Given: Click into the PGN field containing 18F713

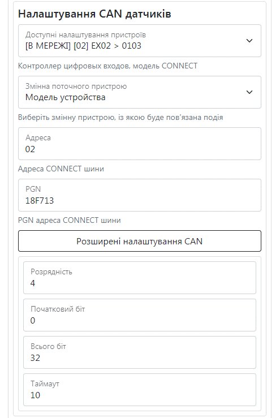Looking at the screenshot, I should tap(140, 195).
